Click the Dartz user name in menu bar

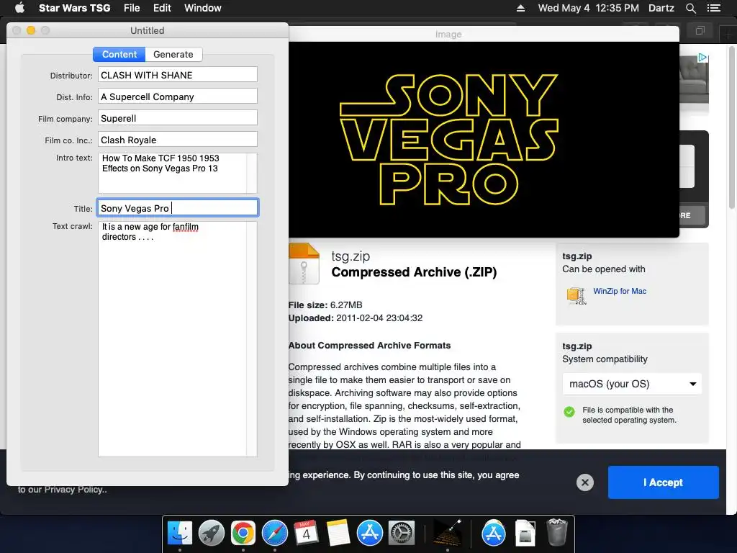click(x=661, y=8)
